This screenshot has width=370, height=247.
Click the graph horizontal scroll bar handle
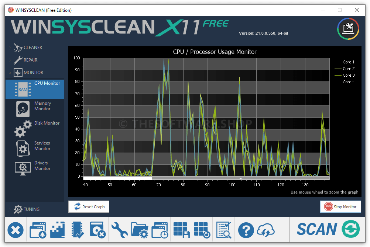point(241,178)
